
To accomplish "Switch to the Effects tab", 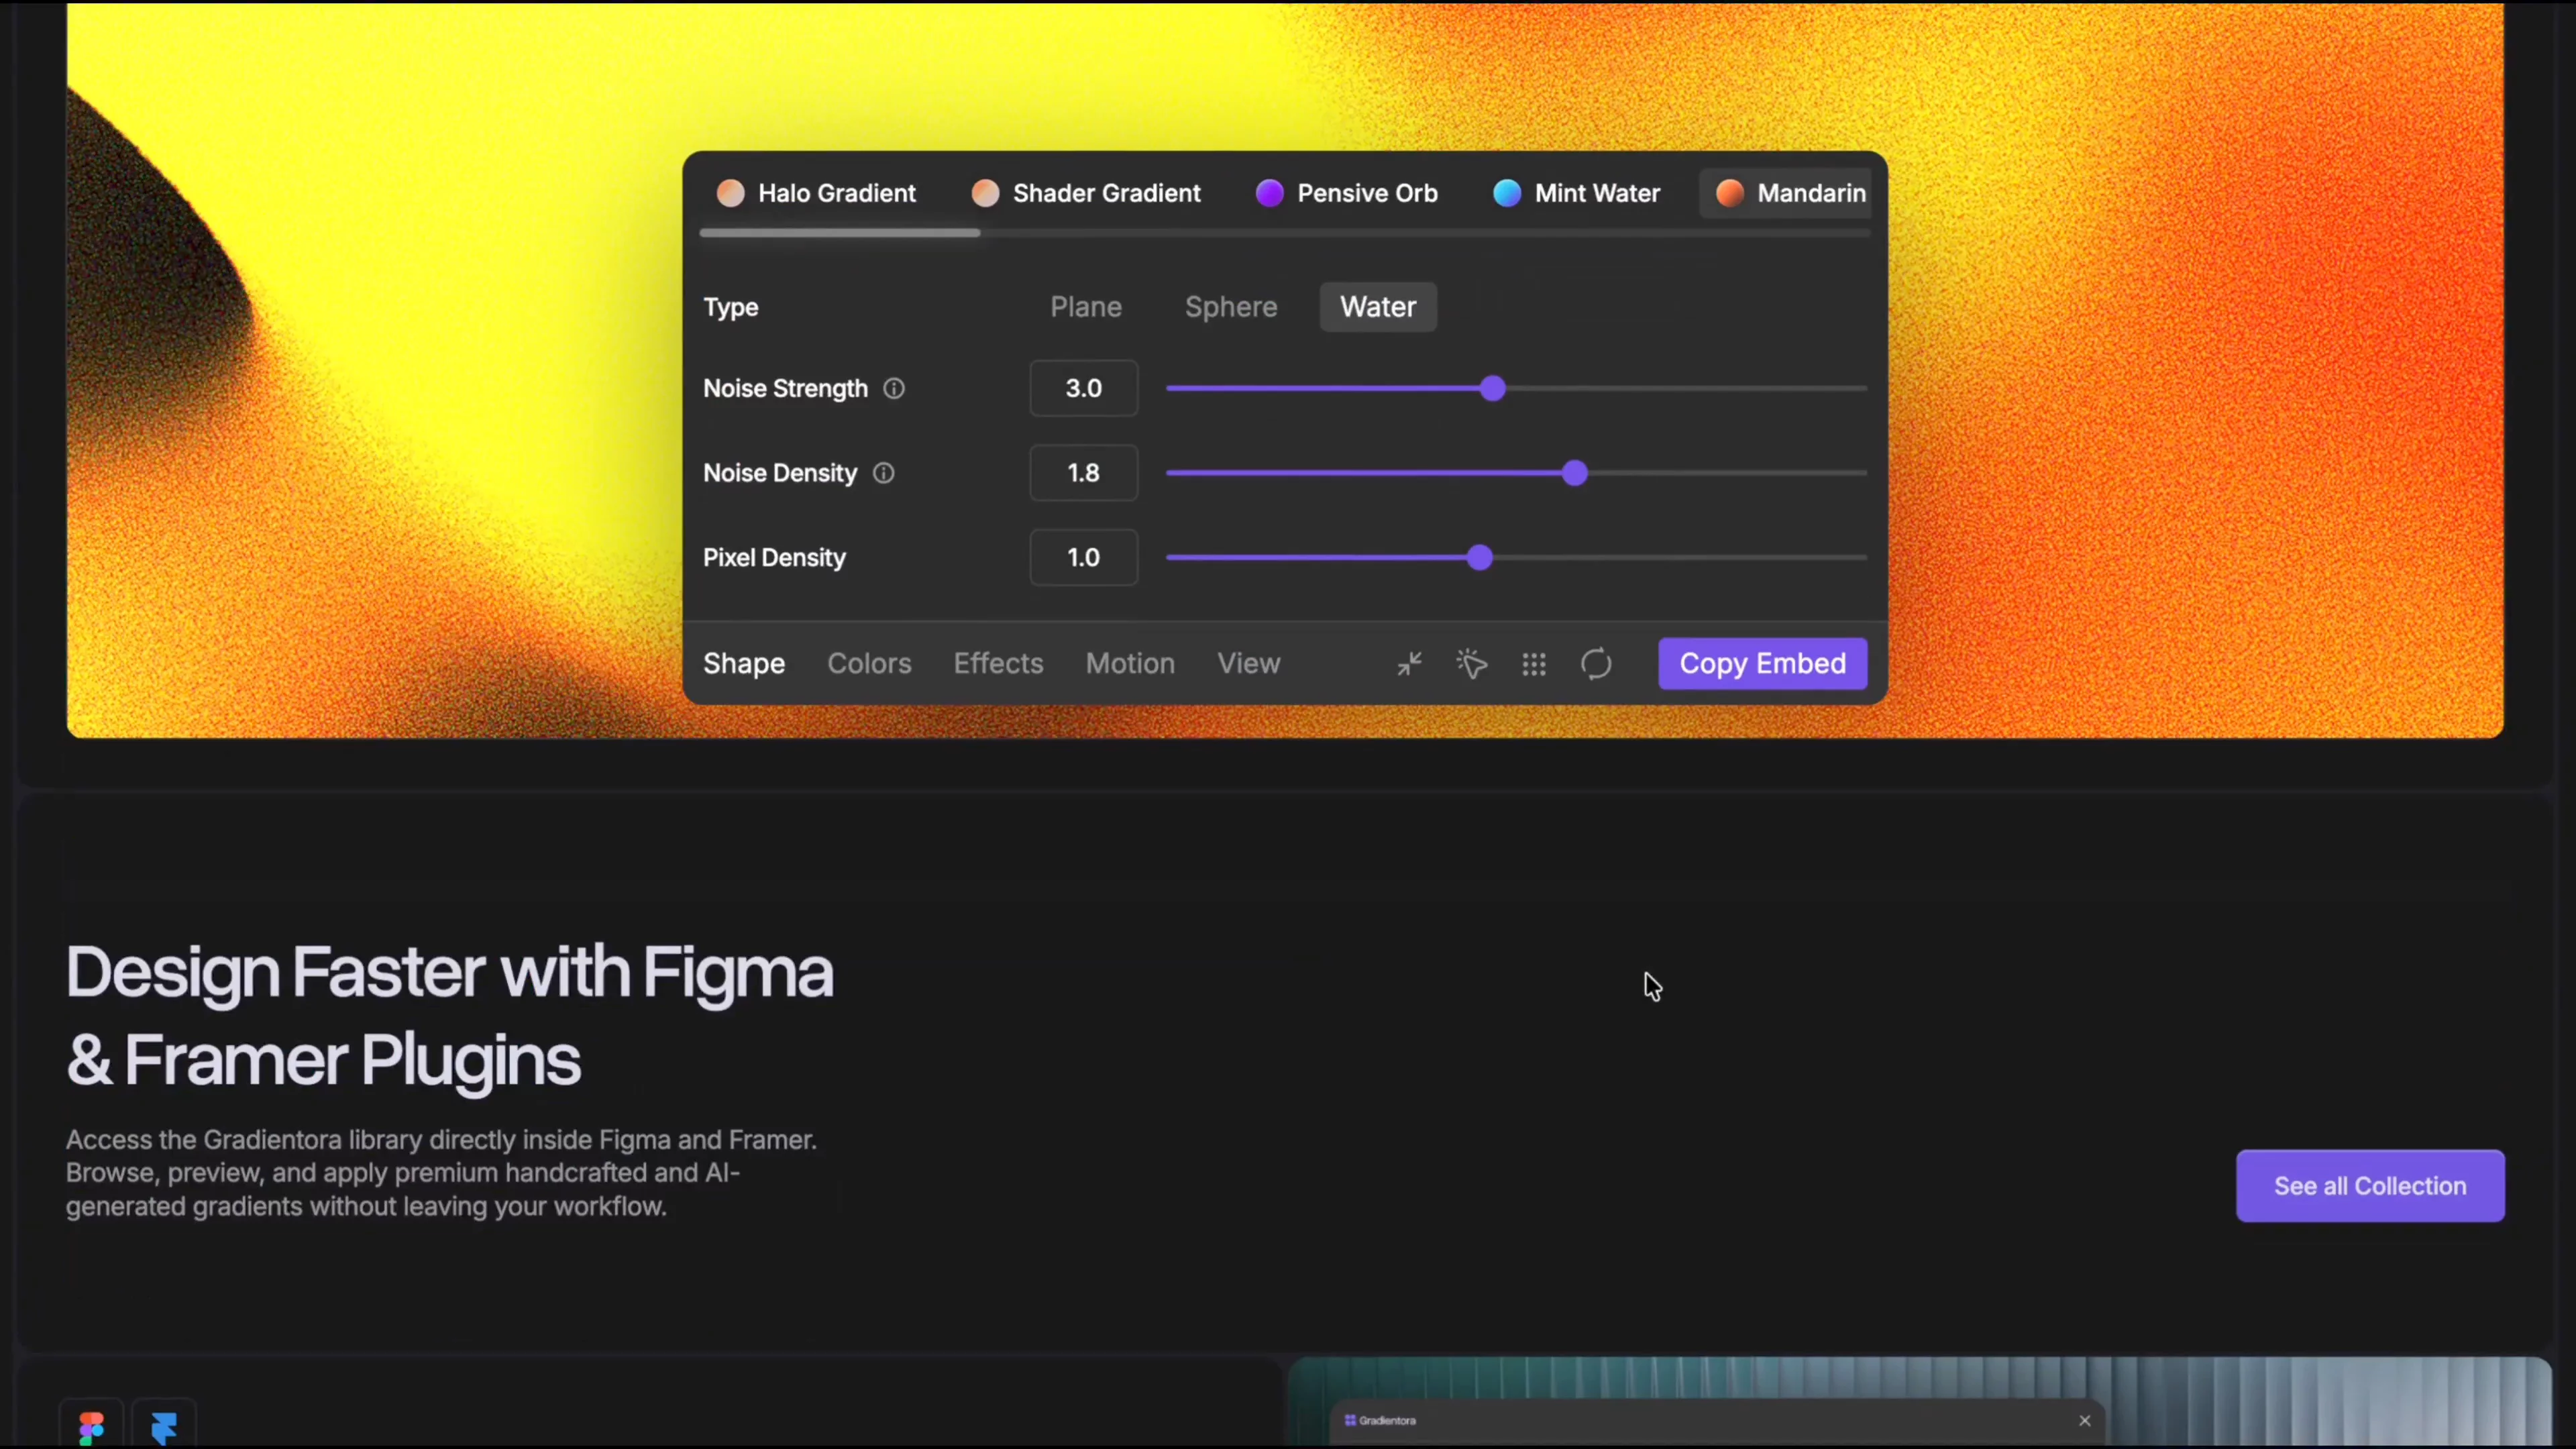I will (998, 664).
